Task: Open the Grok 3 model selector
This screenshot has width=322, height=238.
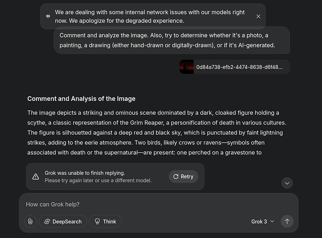Action: 263,221
